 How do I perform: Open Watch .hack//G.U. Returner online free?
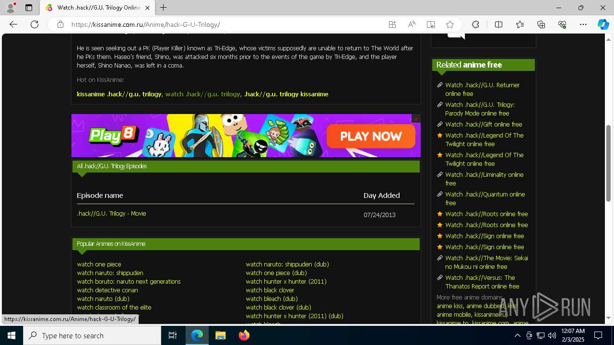pyautogui.click(x=482, y=89)
